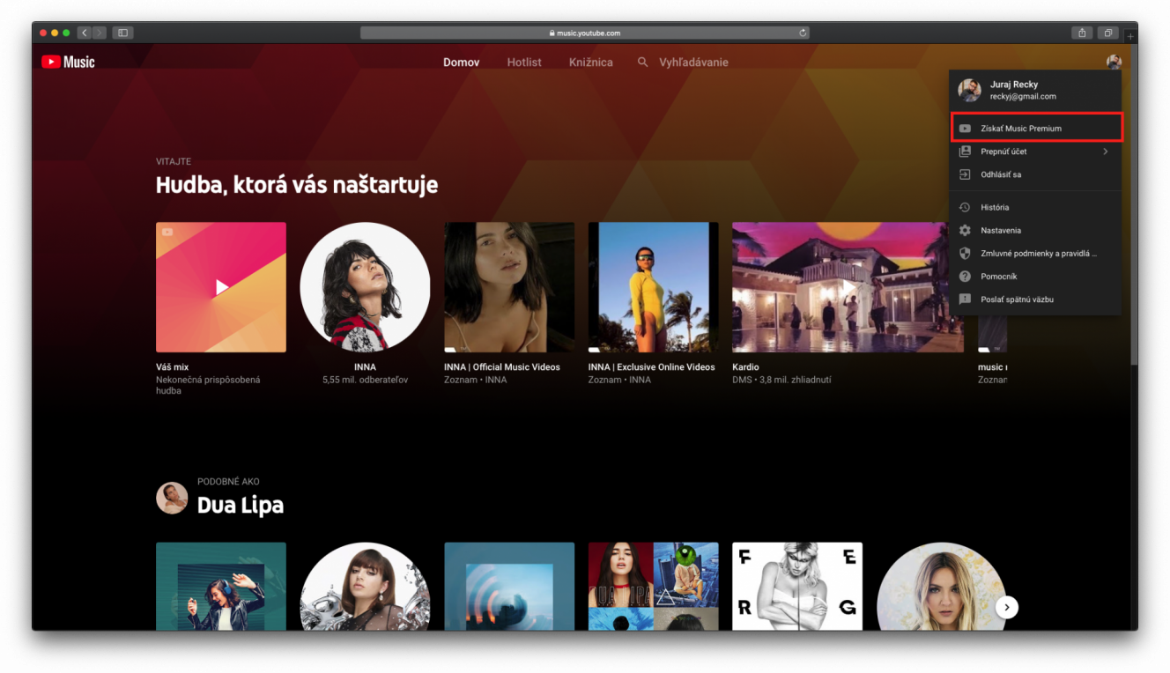Open INNA | Exclusive Online Videos title

(x=652, y=366)
